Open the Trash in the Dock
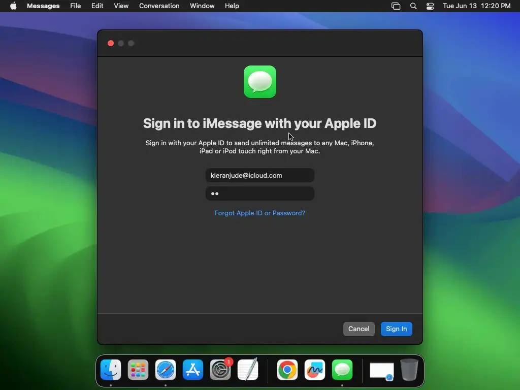Screen dimensions: 520x390 coord(409,370)
